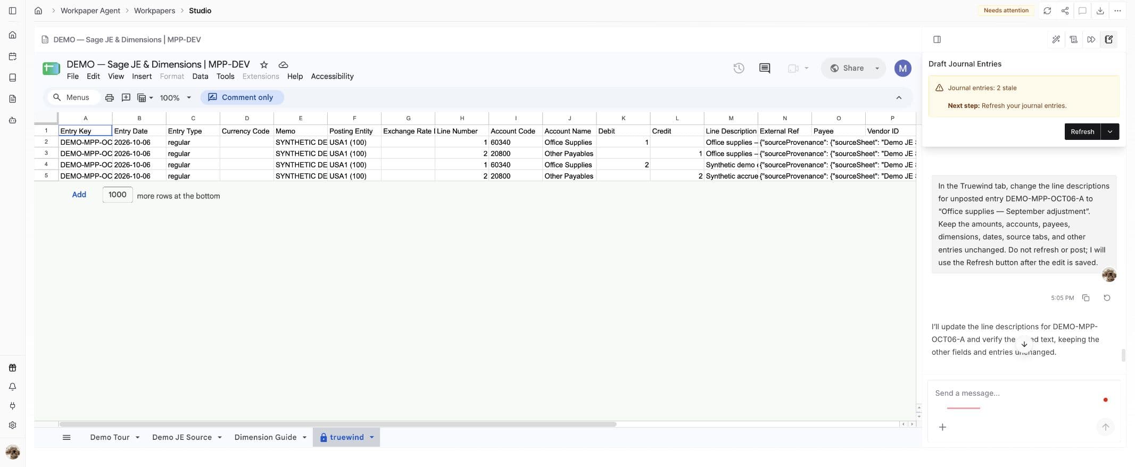Open the Workpapers breadcrumb link
This screenshot has height=467, width=1135.
[154, 11]
